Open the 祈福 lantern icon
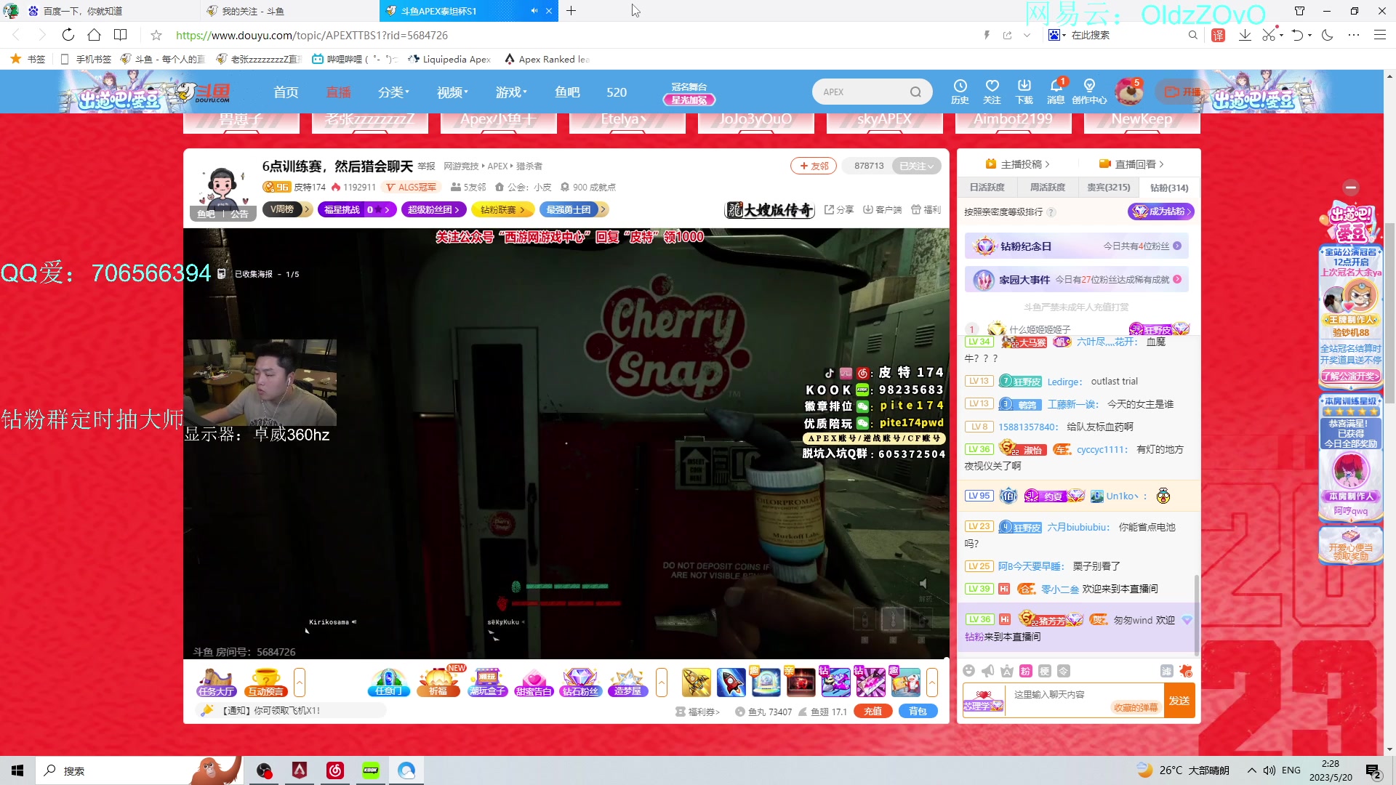This screenshot has height=785, width=1396. [438, 683]
